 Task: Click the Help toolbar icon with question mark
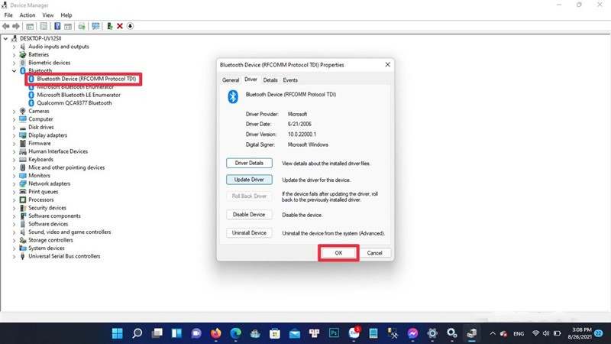pyautogui.click(x=57, y=25)
